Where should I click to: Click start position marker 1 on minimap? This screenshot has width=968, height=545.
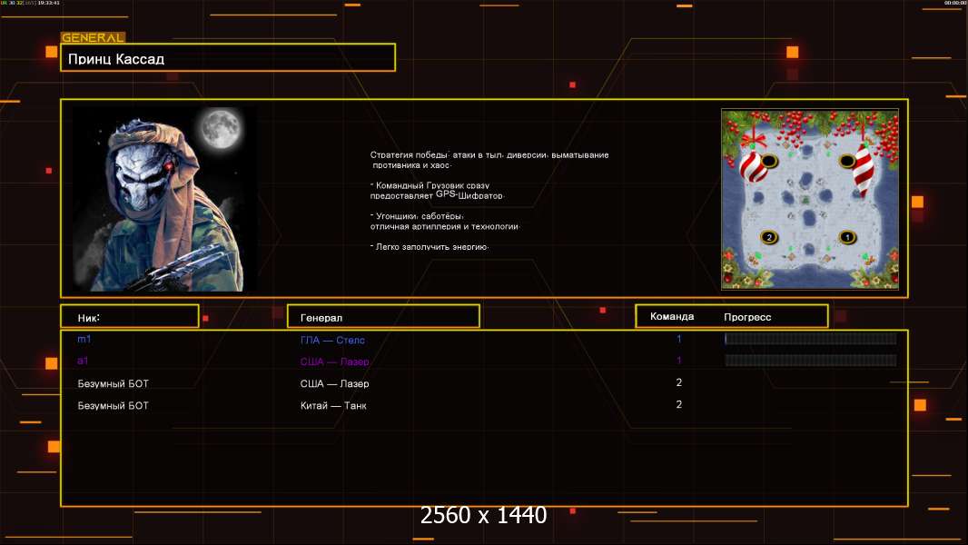coord(847,237)
